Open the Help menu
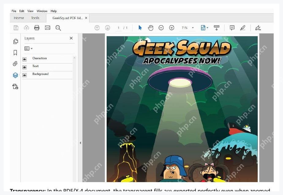 (54, 11)
